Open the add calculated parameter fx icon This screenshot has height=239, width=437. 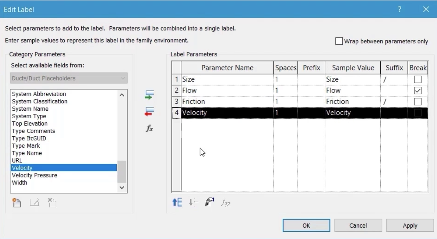149,129
